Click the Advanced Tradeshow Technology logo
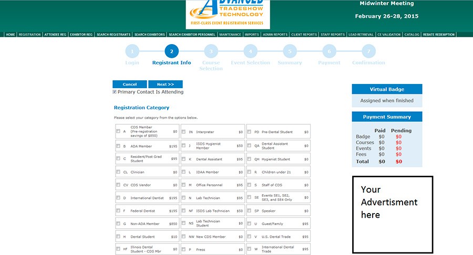 pos(228,14)
